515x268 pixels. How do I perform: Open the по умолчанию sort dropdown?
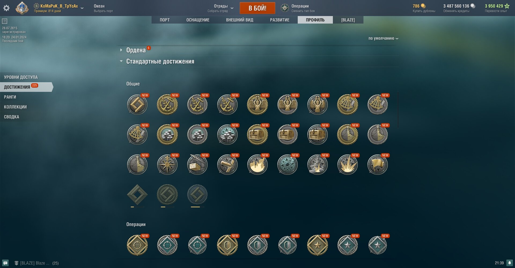point(383,38)
